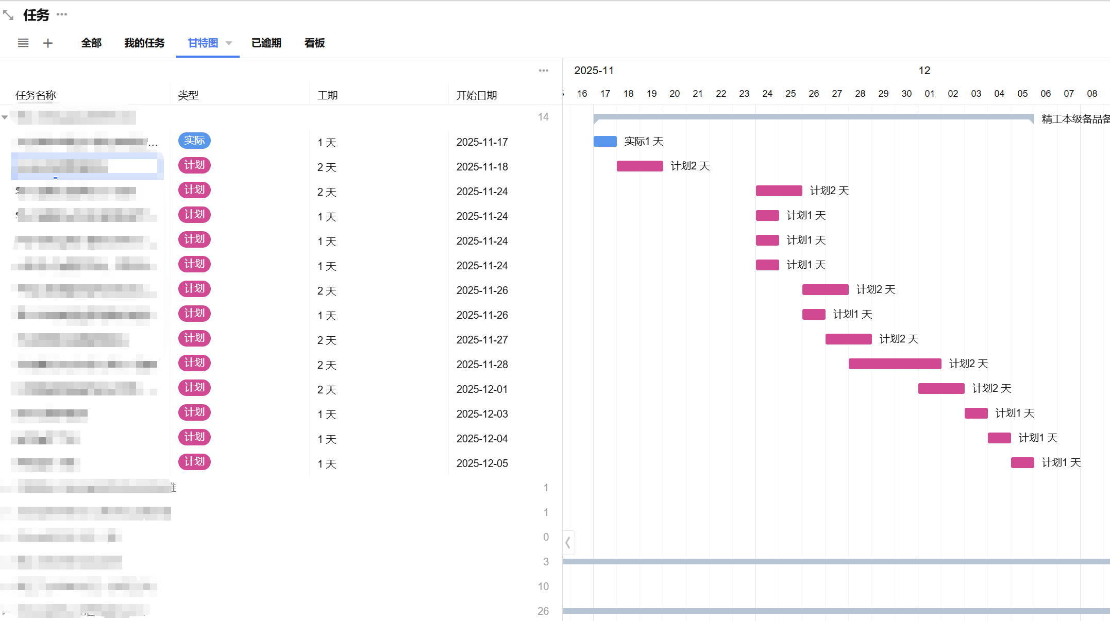
Task: Click the expand fullscreen arrows icon
Action: (x=8, y=15)
